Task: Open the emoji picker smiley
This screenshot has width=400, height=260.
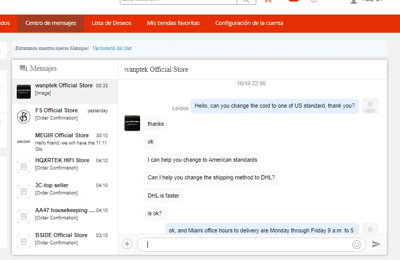Action: 356,244
